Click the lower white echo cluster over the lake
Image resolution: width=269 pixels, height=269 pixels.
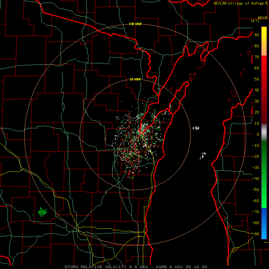(203, 156)
